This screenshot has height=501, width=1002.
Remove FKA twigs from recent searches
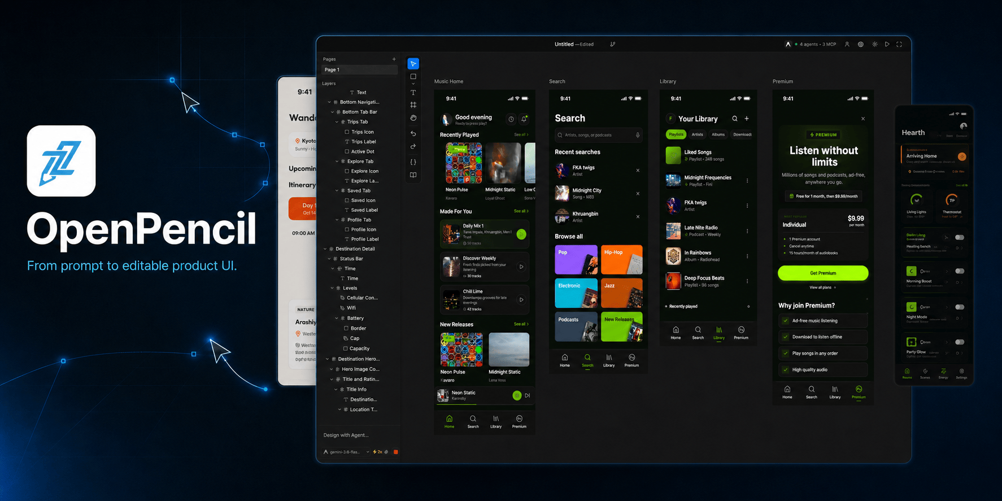[x=638, y=171]
